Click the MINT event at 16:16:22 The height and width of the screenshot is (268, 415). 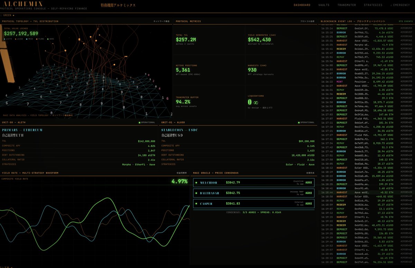[366, 82]
